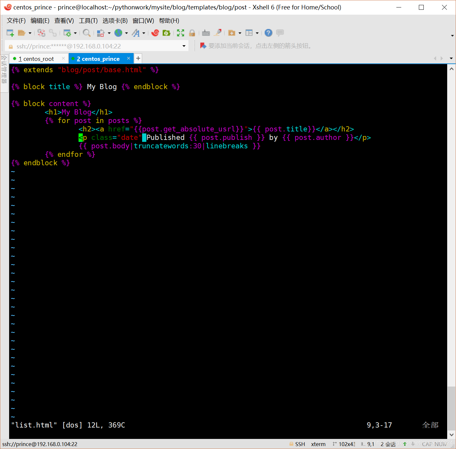
Task: Click the 'for post in posts' line
Action: (93, 121)
